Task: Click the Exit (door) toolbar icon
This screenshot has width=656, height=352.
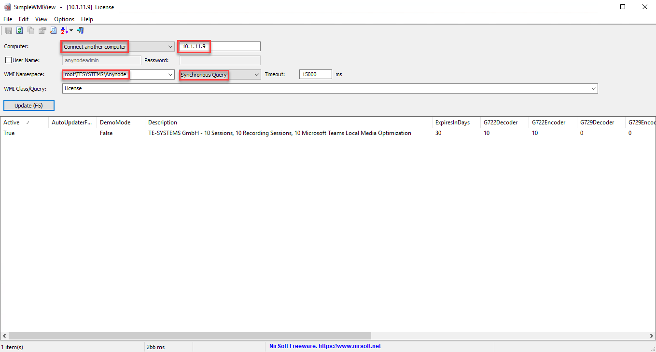Action: tap(80, 30)
